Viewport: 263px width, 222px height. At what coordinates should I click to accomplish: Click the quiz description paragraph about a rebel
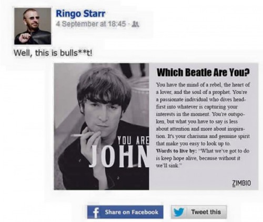coord(203,114)
